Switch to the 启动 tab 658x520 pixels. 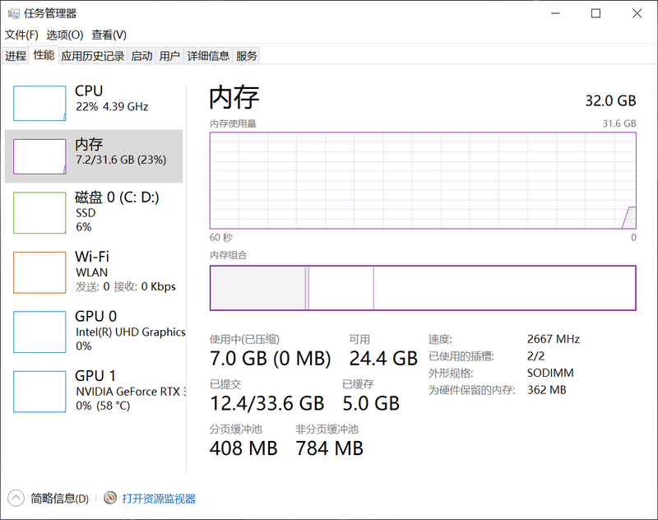(141, 56)
